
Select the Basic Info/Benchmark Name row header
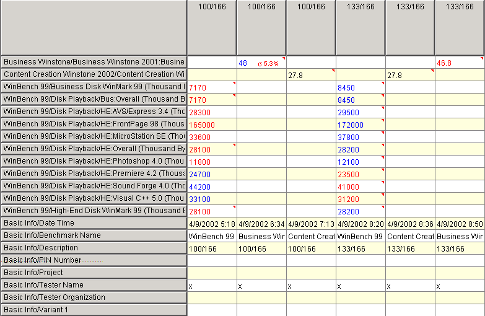click(94, 235)
